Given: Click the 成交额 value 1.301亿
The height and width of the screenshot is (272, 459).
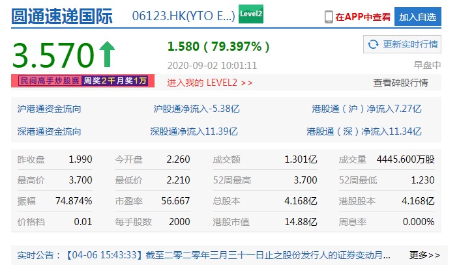Looking at the screenshot, I should pos(301,159).
